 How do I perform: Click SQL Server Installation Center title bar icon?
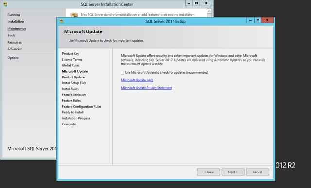[x=5, y=4]
